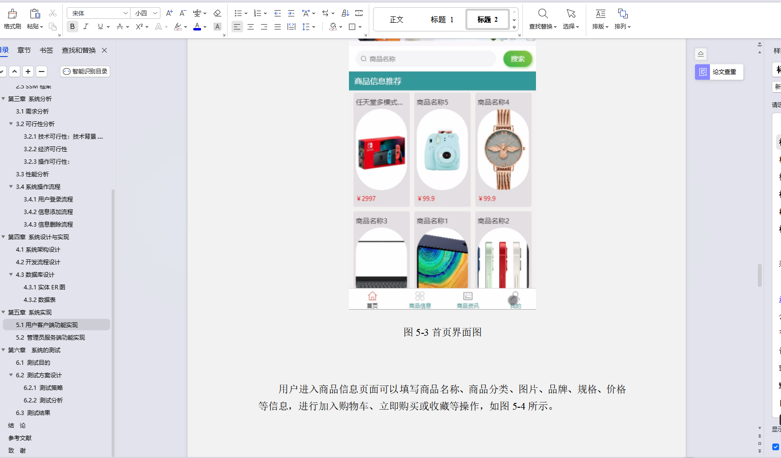This screenshot has width=781, height=458.
Task: Click the pinyin guide icon
Action: point(197,13)
